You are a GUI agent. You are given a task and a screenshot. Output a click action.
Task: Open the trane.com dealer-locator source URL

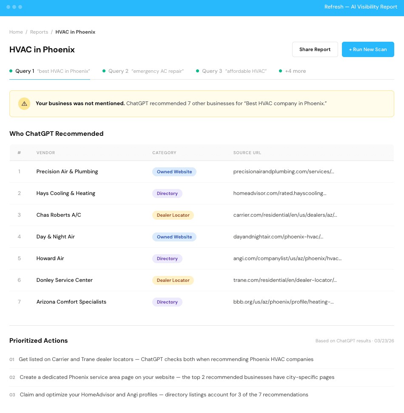(x=285, y=280)
